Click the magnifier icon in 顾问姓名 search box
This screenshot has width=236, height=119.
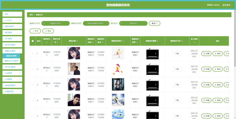tap(121, 23)
